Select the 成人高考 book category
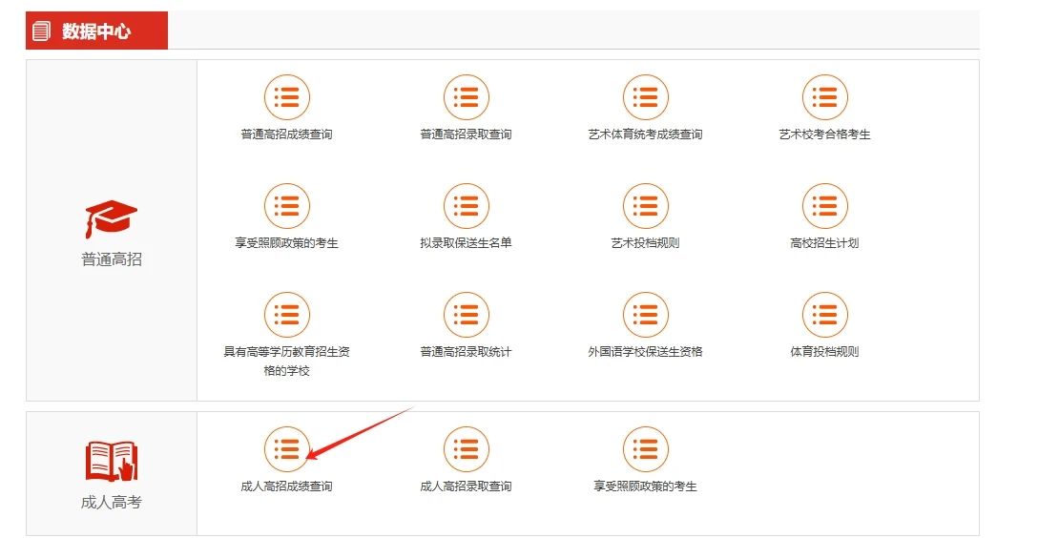Image resolution: width=1038 pixels, height=538 pixels. point(112,462)
